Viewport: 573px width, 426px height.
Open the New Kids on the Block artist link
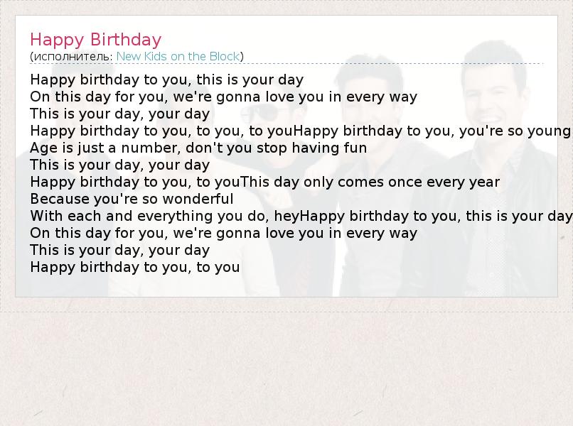[x=178, y=56]
